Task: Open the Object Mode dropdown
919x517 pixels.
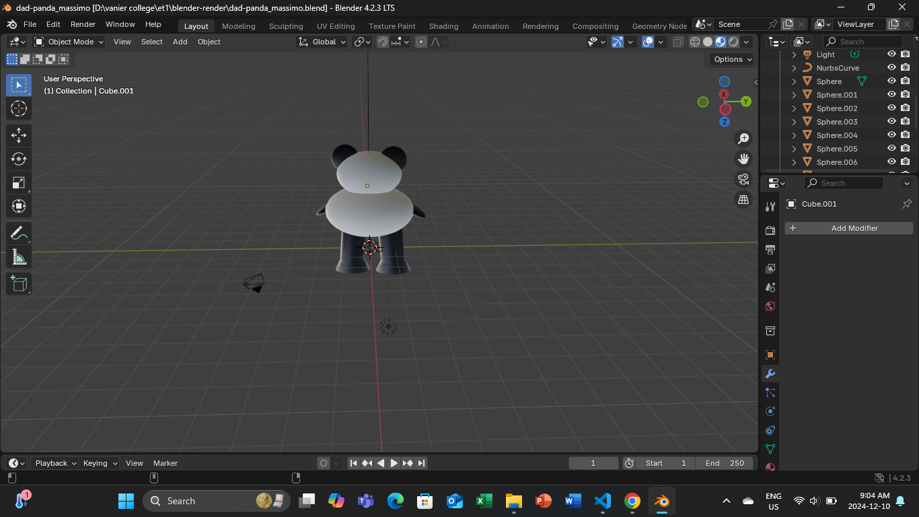Action: click(69, 42)
